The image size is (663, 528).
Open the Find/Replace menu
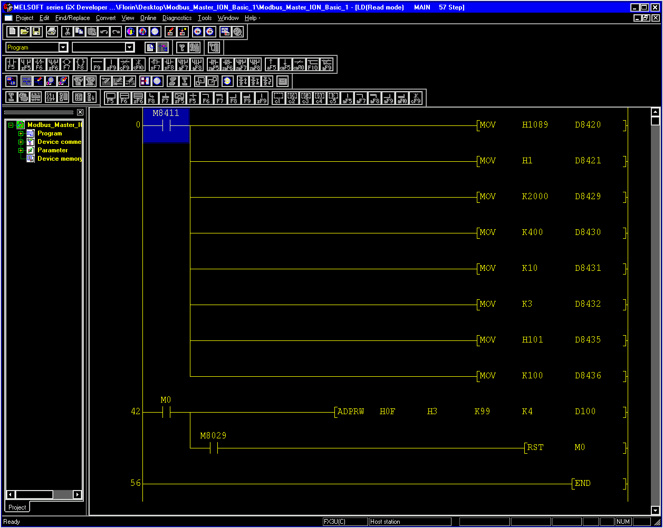pyautogui.click(x=73, y=18)
